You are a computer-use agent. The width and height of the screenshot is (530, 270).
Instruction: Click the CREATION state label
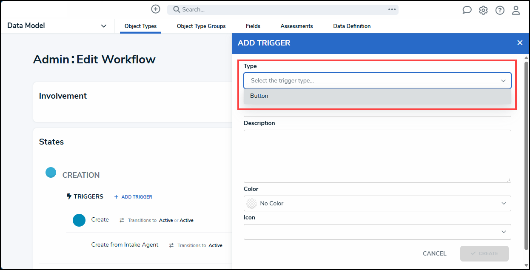click(x=81, y=175)
